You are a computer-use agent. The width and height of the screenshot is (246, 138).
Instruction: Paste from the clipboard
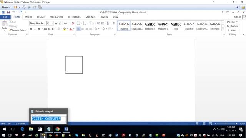click(x=4, y=26)
